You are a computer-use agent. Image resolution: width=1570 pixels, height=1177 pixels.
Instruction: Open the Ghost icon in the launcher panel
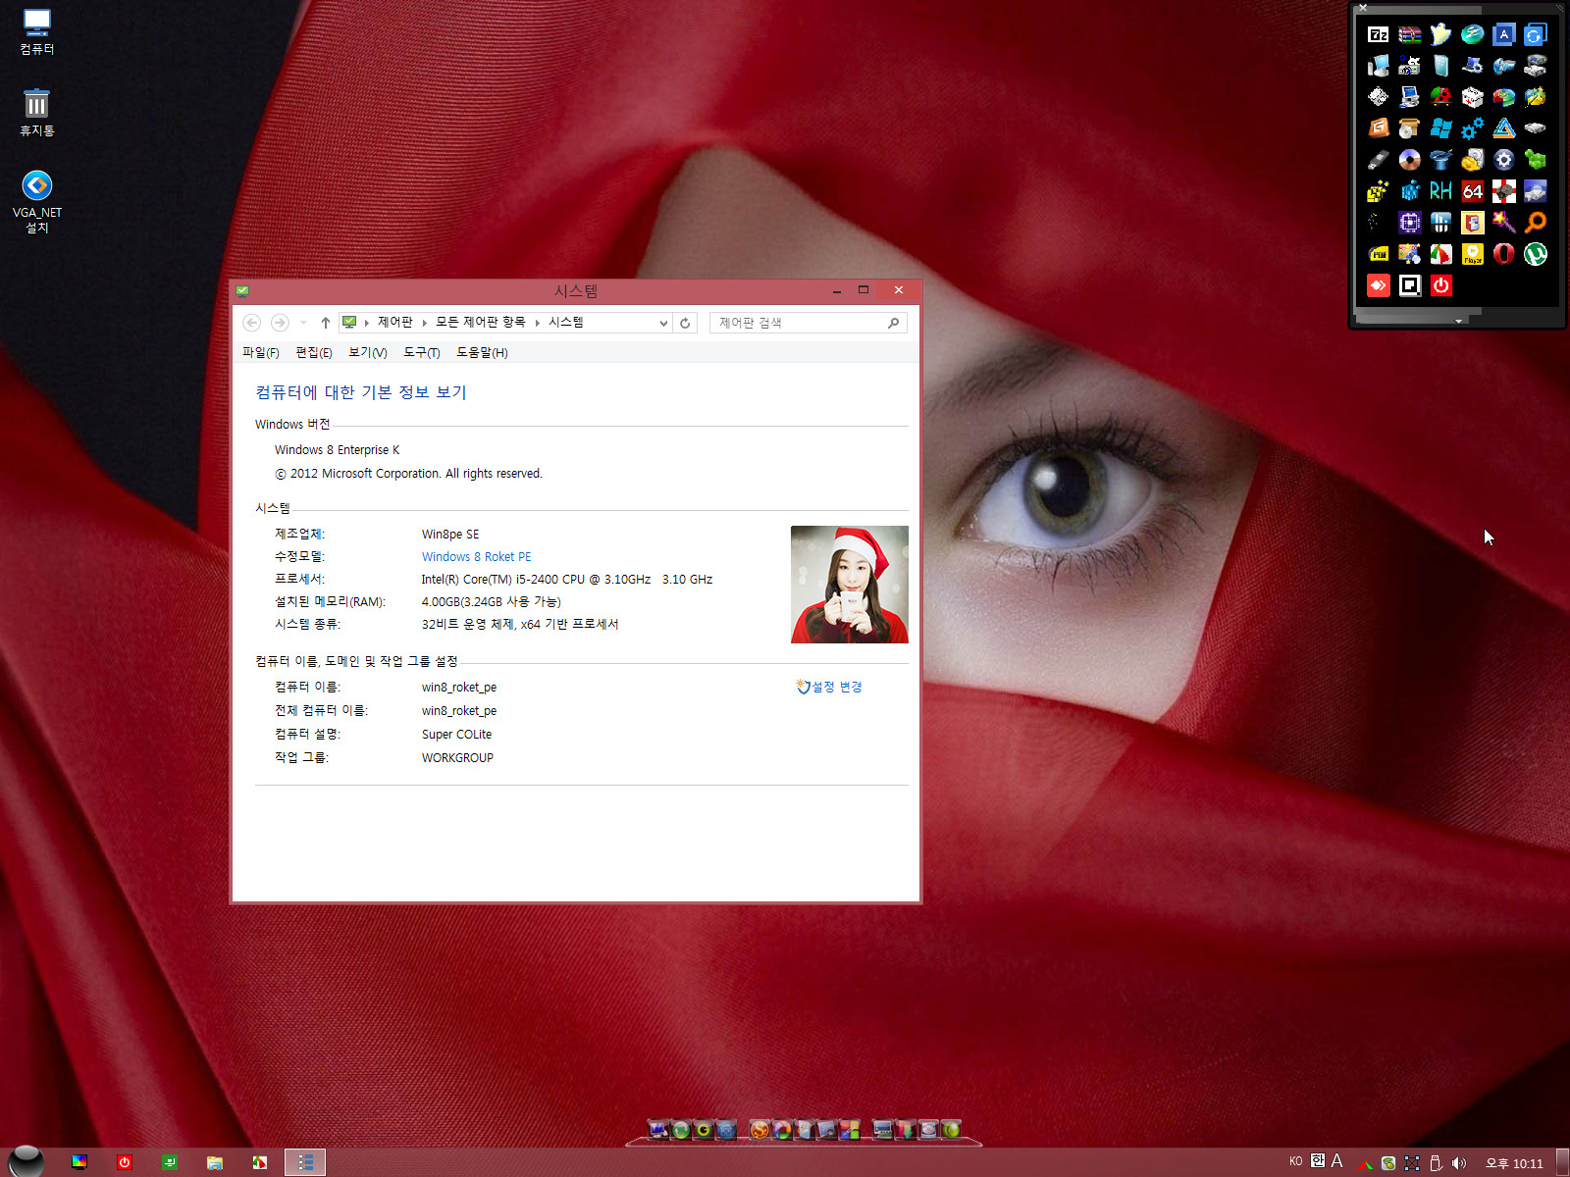(x=1441, y=34)
